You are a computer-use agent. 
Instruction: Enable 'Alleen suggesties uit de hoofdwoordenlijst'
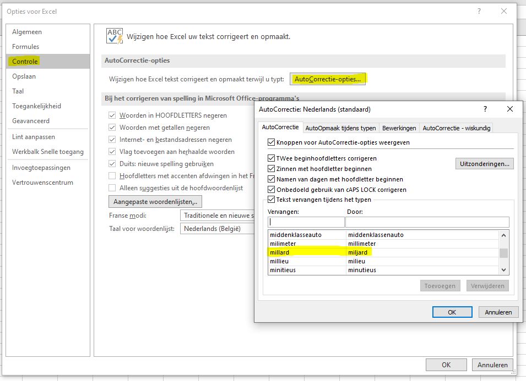(x=112, y=188)
